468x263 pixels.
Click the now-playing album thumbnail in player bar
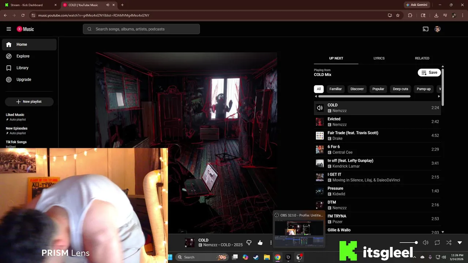189,243
